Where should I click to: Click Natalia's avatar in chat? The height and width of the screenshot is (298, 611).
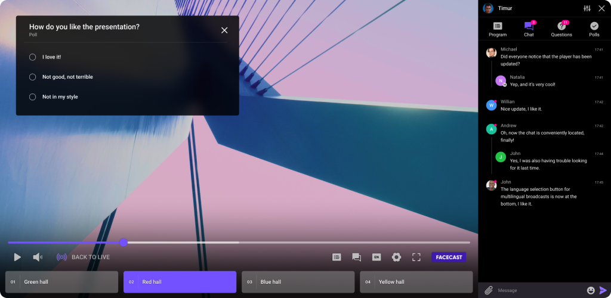501,80
